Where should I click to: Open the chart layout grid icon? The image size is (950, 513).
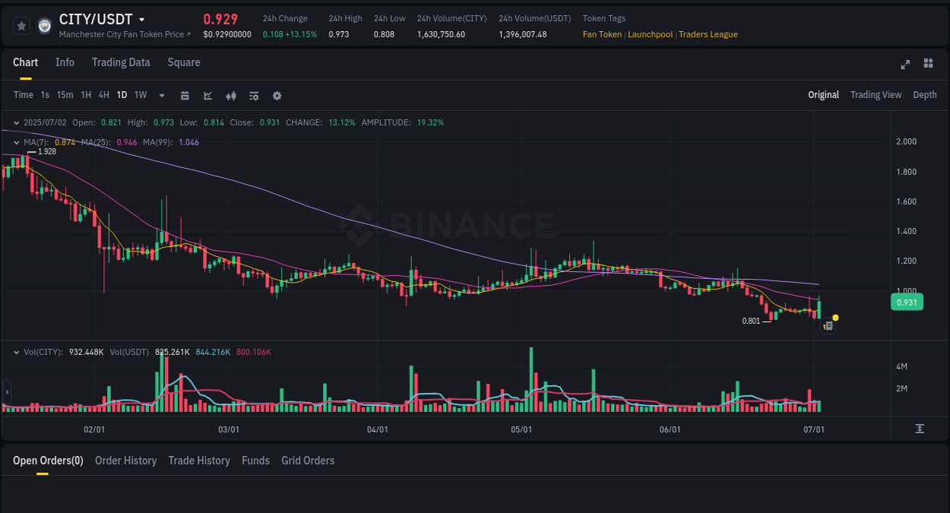click(928, 65)
